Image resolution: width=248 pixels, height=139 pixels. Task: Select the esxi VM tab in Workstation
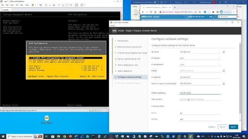(6, 10)
